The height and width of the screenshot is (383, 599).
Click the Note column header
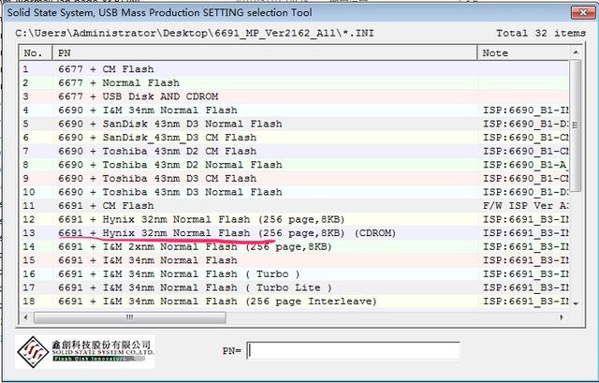(523, 53)
